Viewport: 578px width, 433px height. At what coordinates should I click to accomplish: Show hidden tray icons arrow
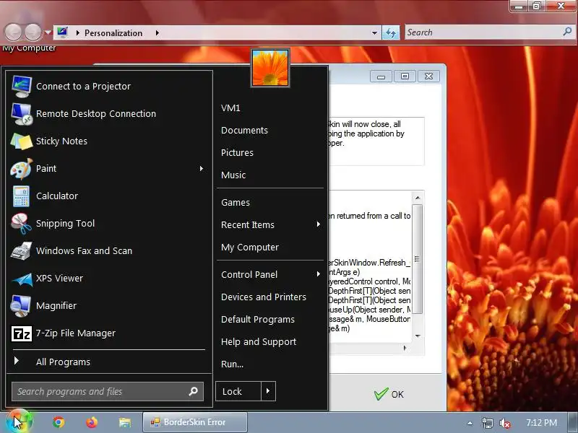(470, 423)
